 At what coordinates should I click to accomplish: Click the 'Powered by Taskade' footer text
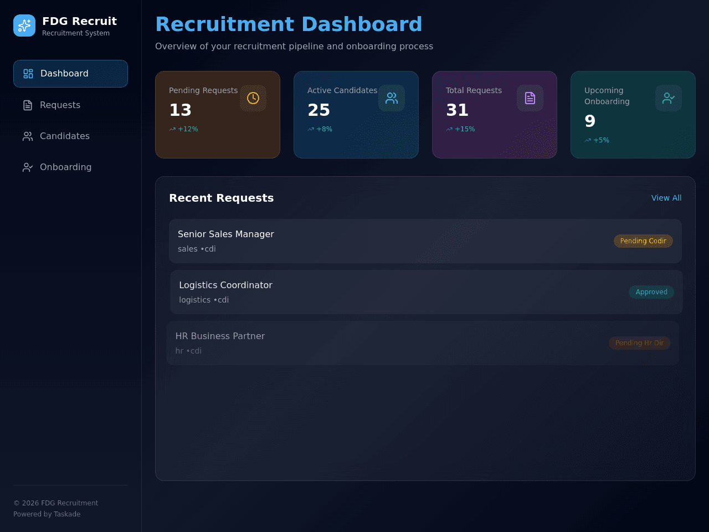point(47,514)
